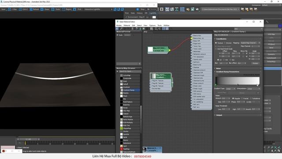The height and width of the screenshot is (159, 282).
Task: Click the Erase button in the frame buffer
Action: click(45, 9)
